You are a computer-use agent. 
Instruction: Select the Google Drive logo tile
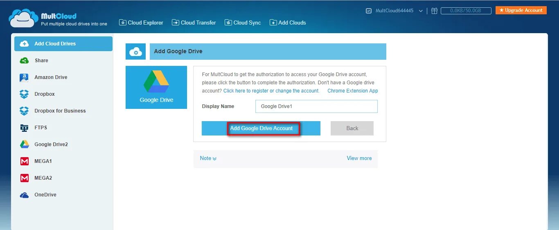(x=156, y=87)
